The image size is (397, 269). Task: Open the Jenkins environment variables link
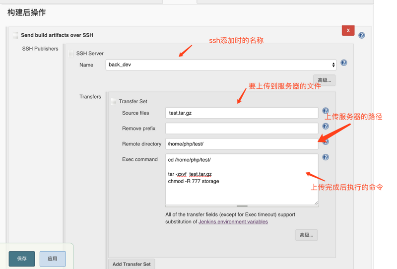tap(233, 222)
